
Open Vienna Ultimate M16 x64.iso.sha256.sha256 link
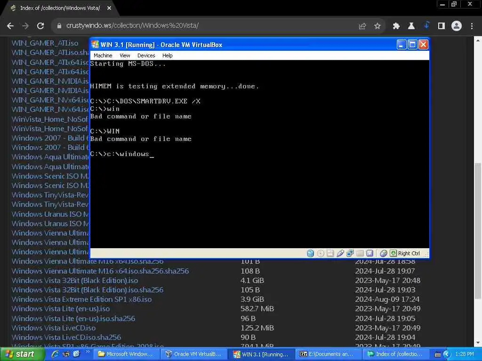(100, 271)
